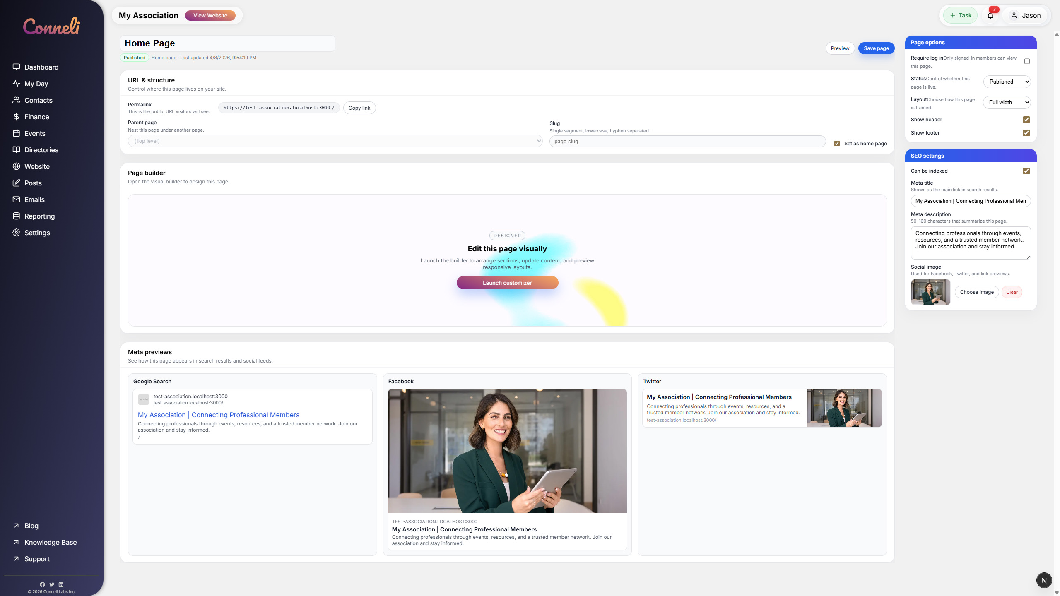Expand the Parent page selector
Image resolution: width=1060 pixels, height=596 pixels.
tap(335, 141)
